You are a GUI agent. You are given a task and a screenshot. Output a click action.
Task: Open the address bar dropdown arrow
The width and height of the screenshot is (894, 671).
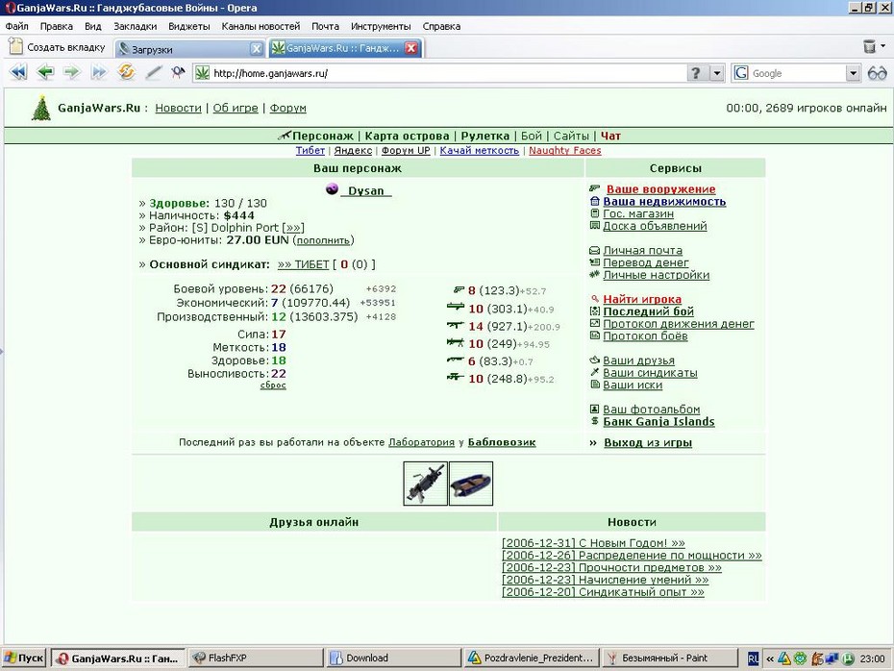tap(717, 73)
